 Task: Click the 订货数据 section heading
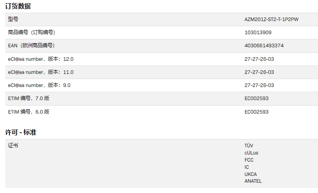18,6
